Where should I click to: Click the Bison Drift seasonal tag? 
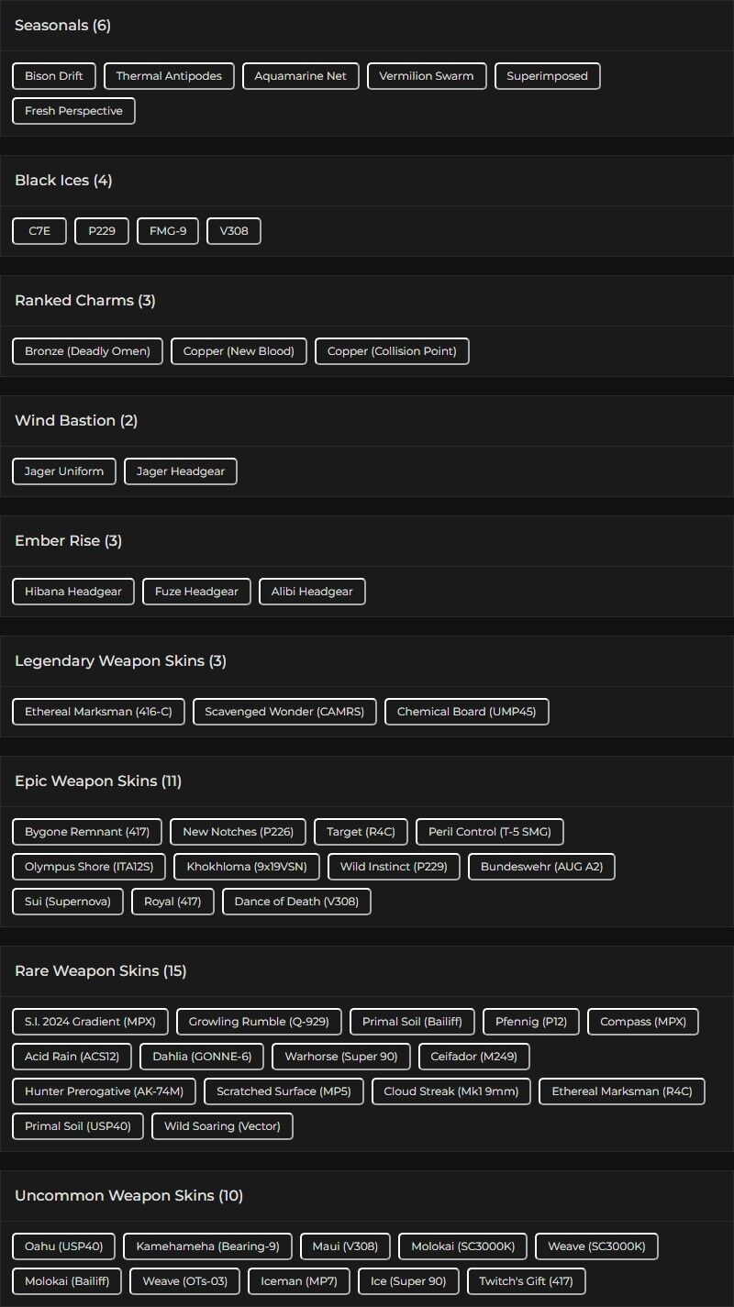coord(54,76)
